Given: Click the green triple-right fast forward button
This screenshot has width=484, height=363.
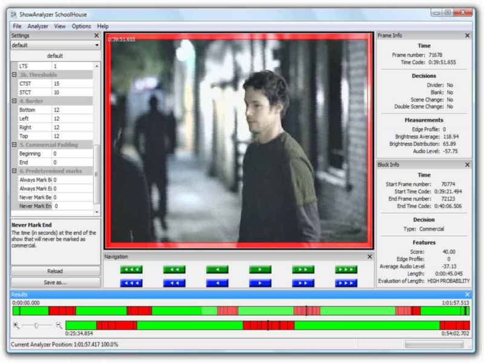Looking at the screenshot, I should point(346,269).
